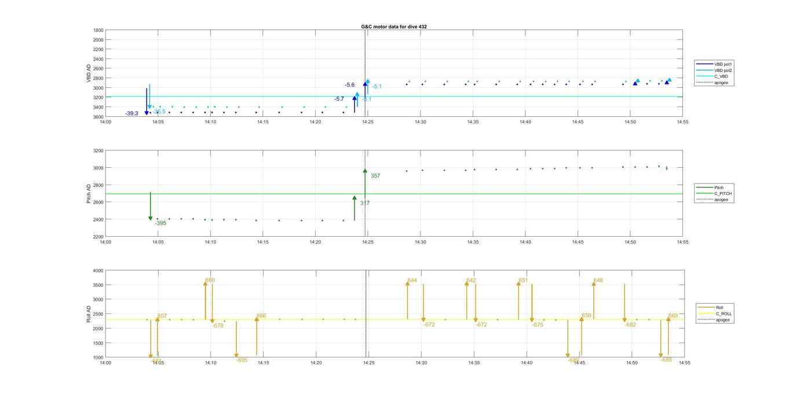Viewport: 811px width, 401px height.
Task: Click 14:55 time tick under Roll plot
Action: (684, 363)
